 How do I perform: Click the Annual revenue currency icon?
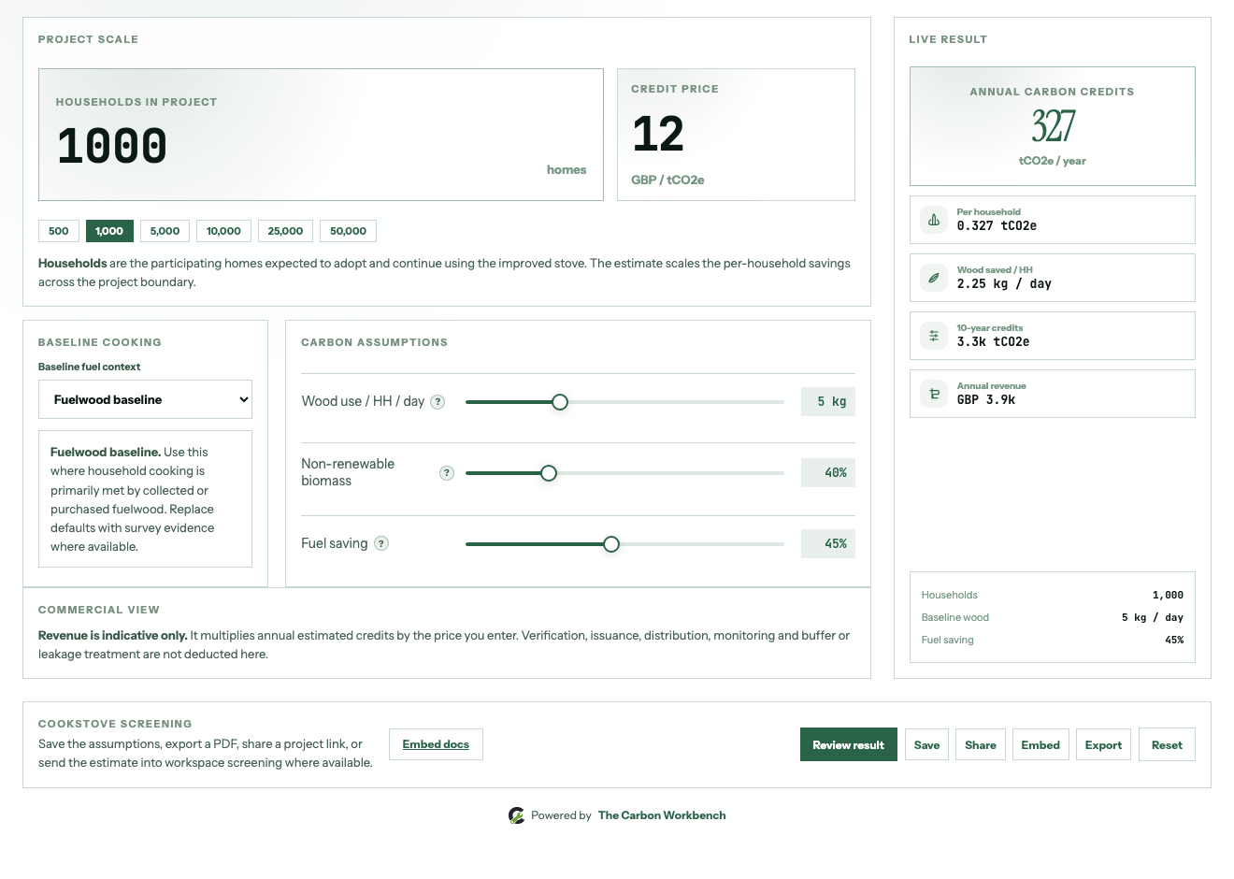pyautogui.click(x=934, y=394)
